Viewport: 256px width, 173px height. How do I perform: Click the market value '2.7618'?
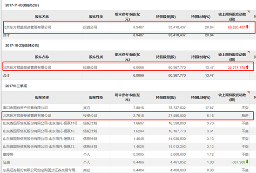[138, 116]
